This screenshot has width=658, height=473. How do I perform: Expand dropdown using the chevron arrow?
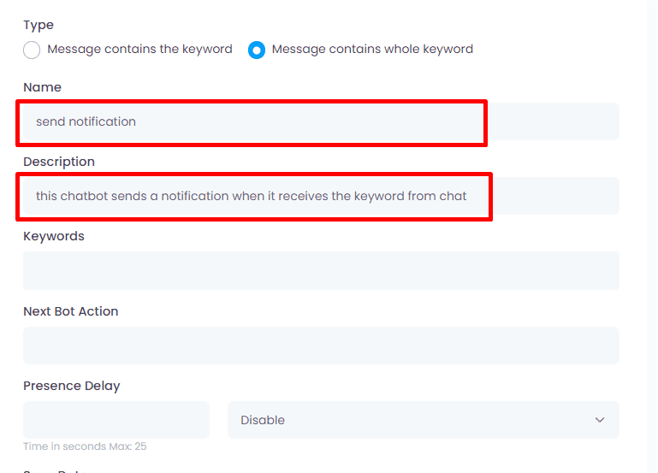[599, 420]
